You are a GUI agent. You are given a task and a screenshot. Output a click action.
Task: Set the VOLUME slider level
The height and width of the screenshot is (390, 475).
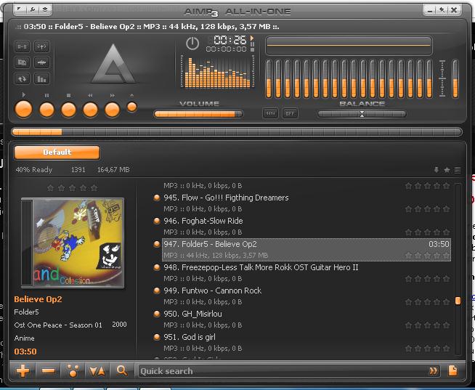coord(198,114)
